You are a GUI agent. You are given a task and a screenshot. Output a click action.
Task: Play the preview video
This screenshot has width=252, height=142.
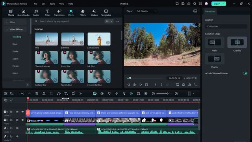[x=141, y=85]
